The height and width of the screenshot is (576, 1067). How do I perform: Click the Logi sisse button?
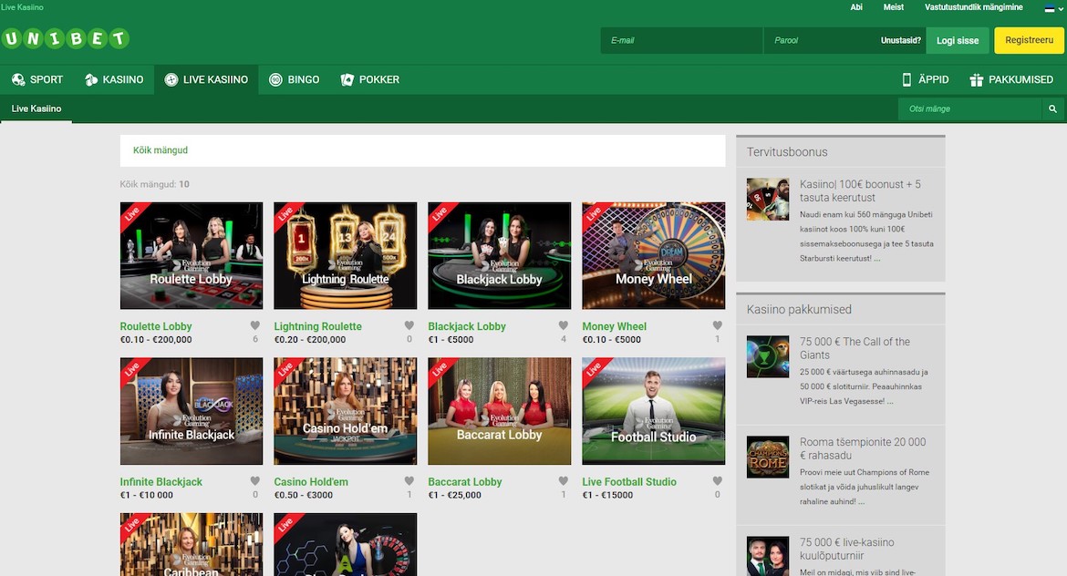coord(958,40)
